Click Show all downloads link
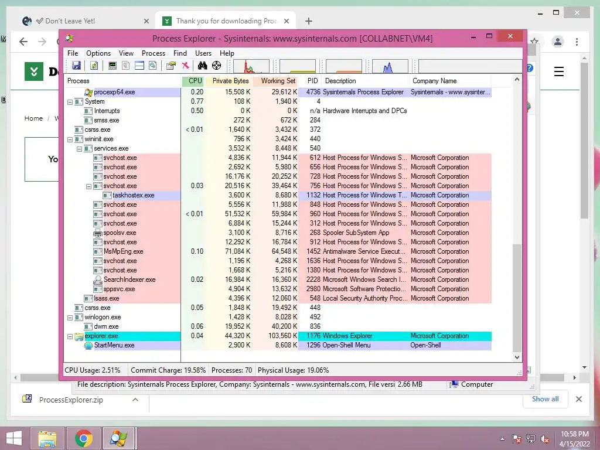This screenshot has height=450, width=600. [545, 399]
